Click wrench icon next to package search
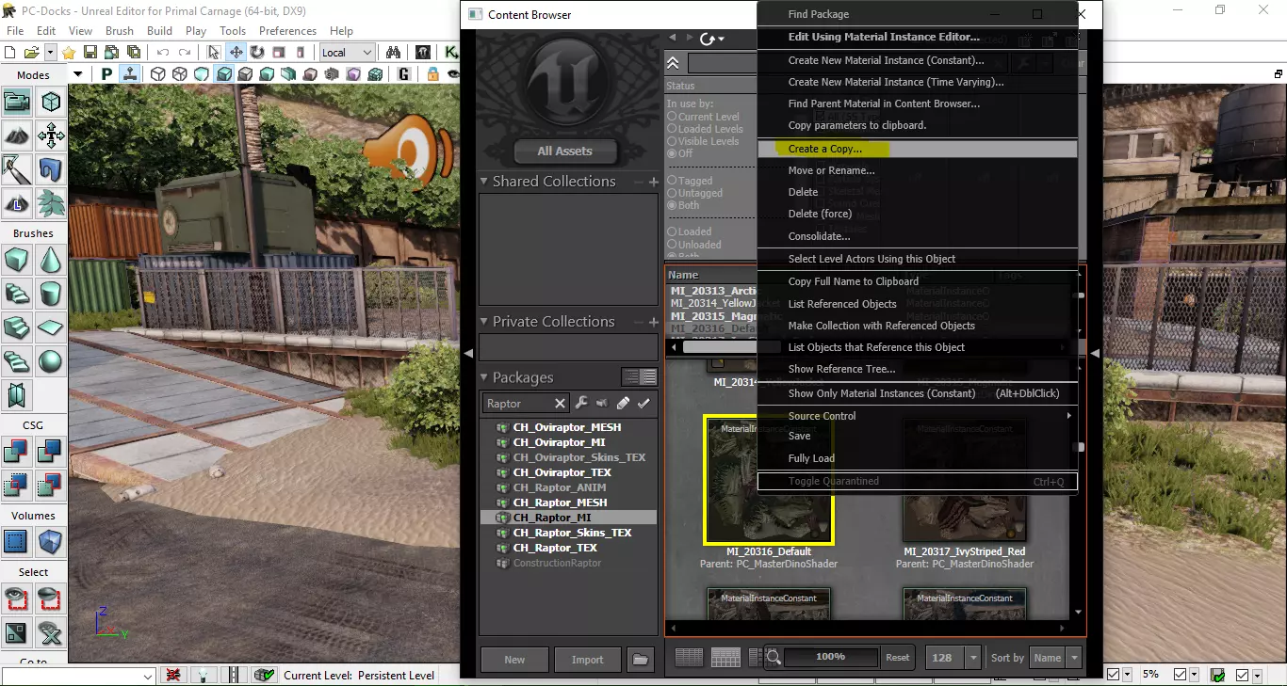 pos(581,403)
